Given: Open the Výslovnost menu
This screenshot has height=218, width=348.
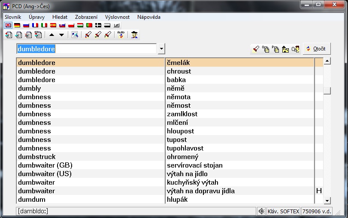Looking at the screenshot, I should click(x=117, y=17).
